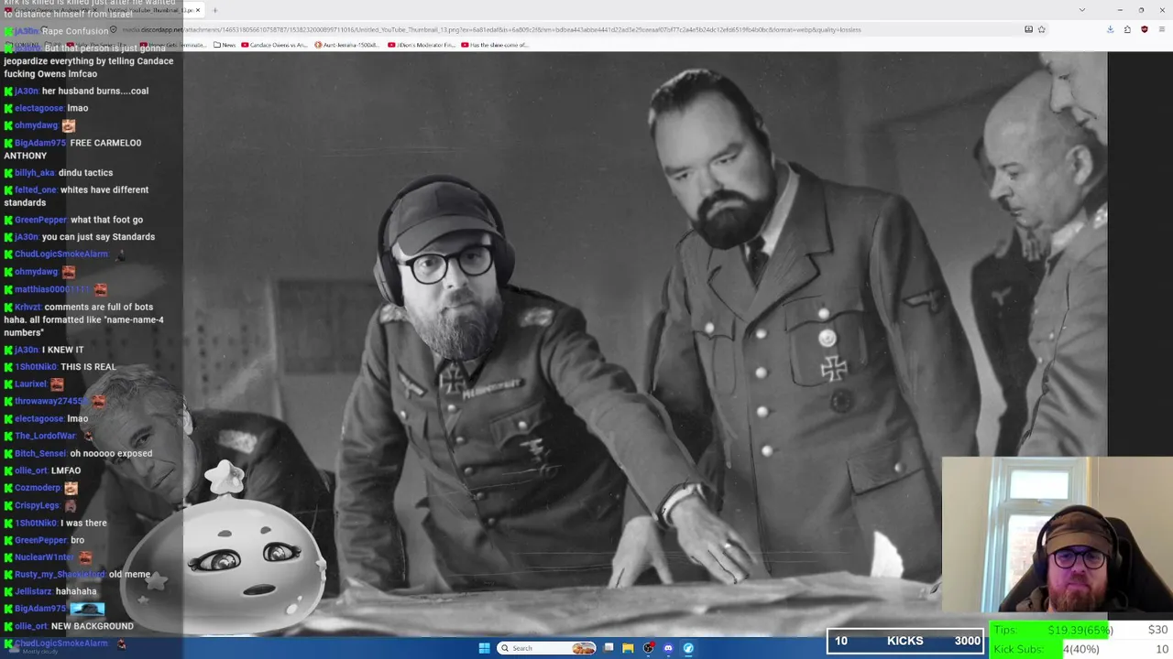Click chat username electagoose above ohmydawg
Screen dimensions: 1173x659
point(39,109)
